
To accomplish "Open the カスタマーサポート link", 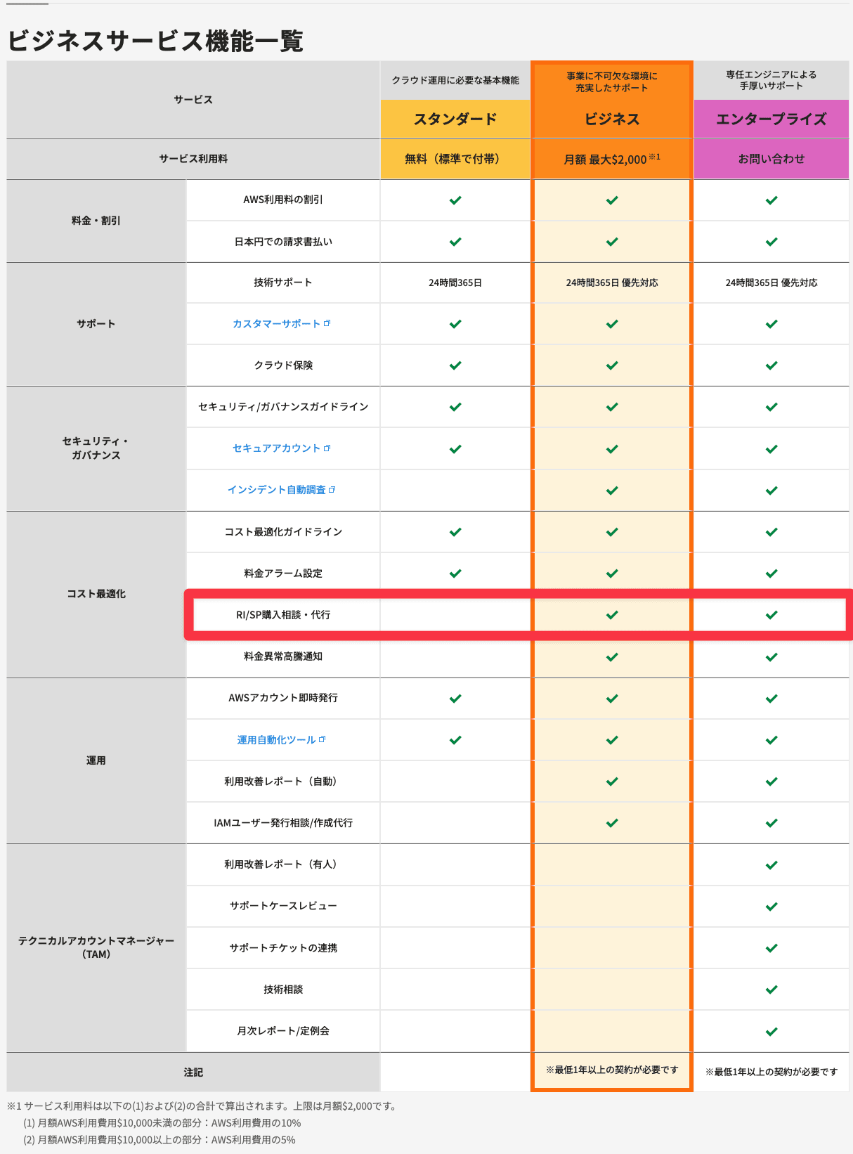I will click(x=277, y=324).
